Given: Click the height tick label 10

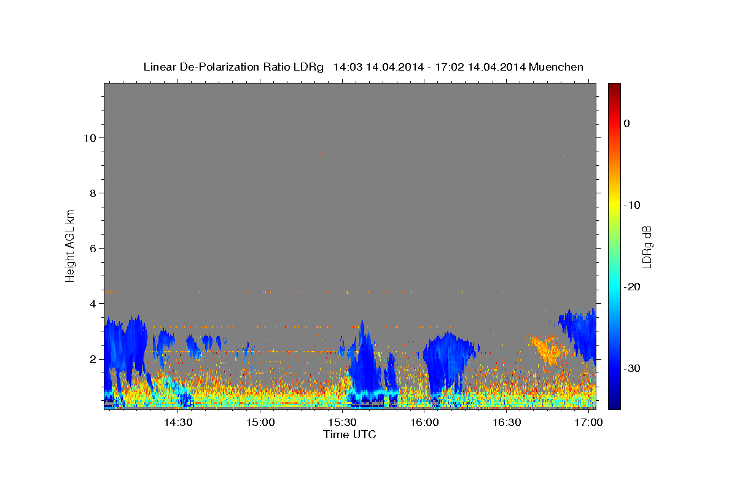Looking at the screenshot, I should (90, 137).
